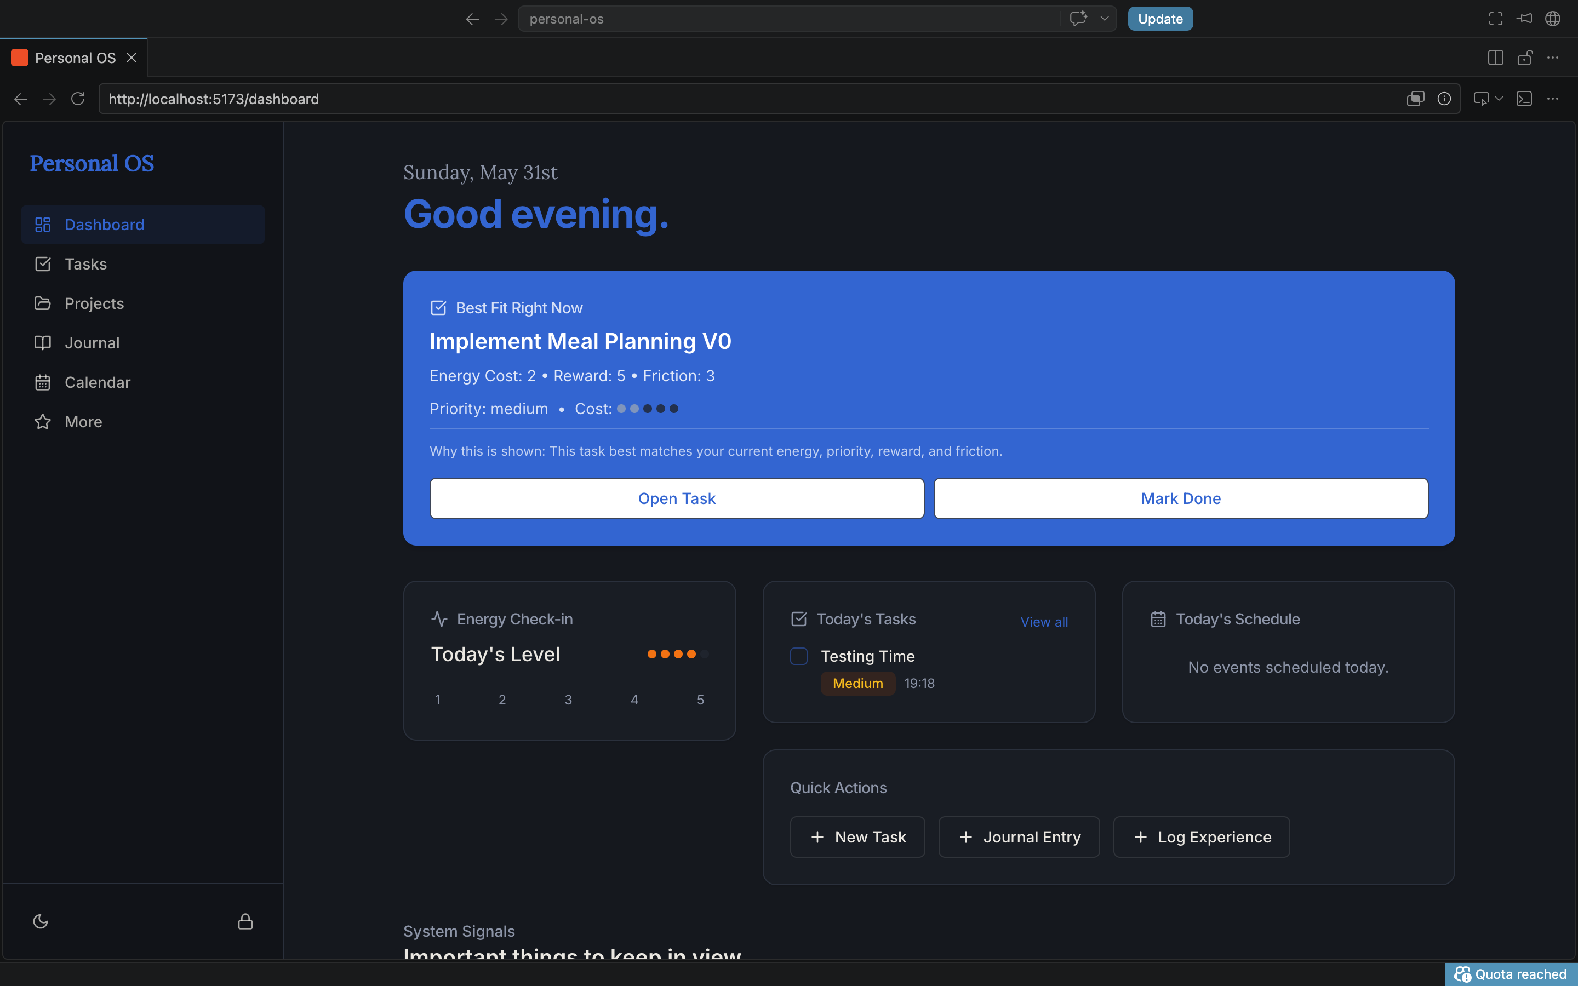Click the Calendar icon in sidebar
This screenshot has width=1578, height=986.
(42, 382)
